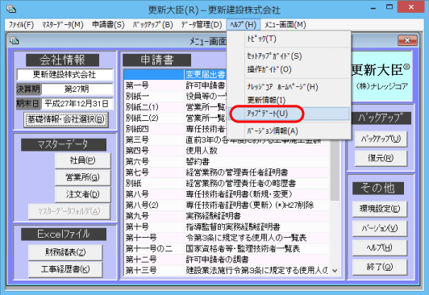
Task: Open the マスターデータ(M) menu
Action: coord(63,25)
